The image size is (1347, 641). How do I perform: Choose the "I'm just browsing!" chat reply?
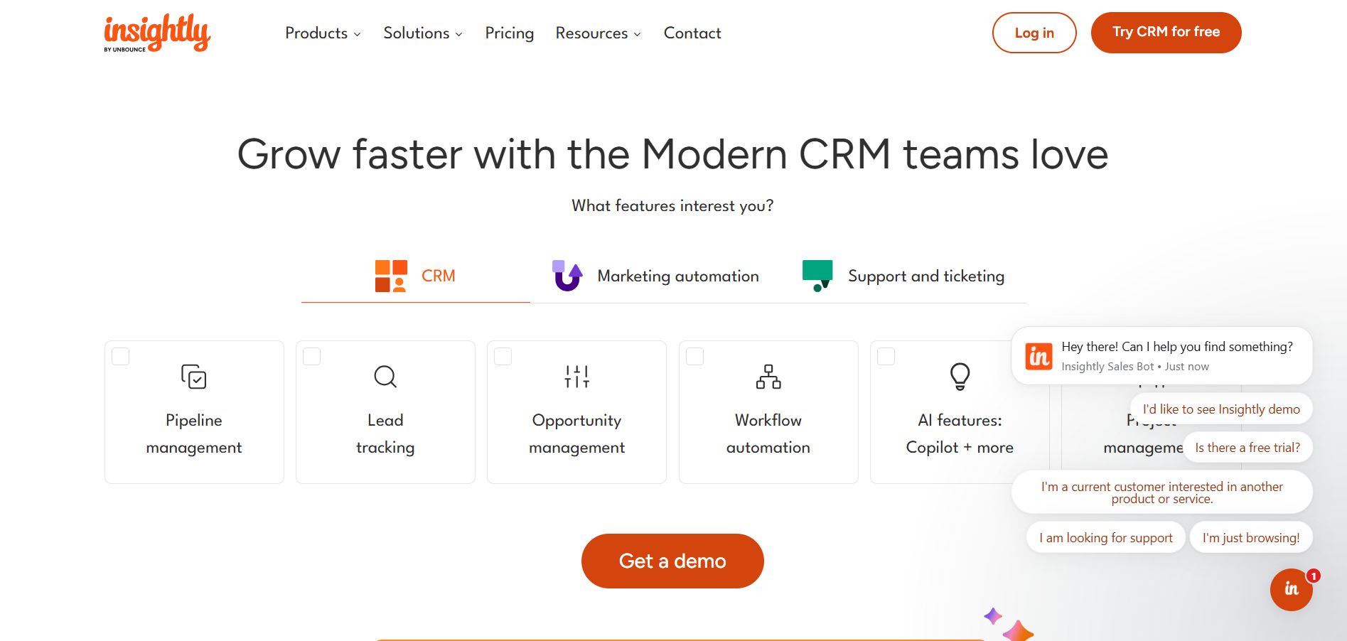pos(1250,538)
